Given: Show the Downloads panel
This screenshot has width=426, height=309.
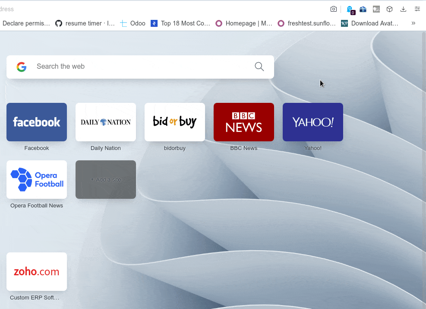Looking at the screenshot, I should pos(404,9).
